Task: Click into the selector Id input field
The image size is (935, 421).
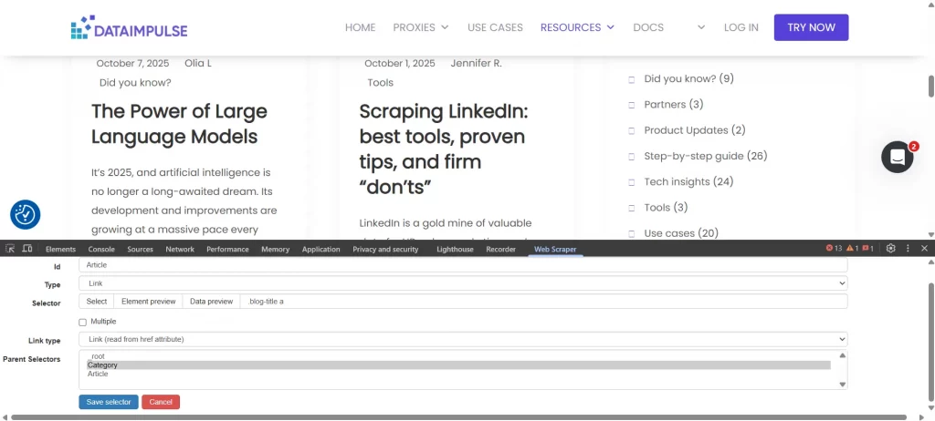Action: tap(463, 265)
